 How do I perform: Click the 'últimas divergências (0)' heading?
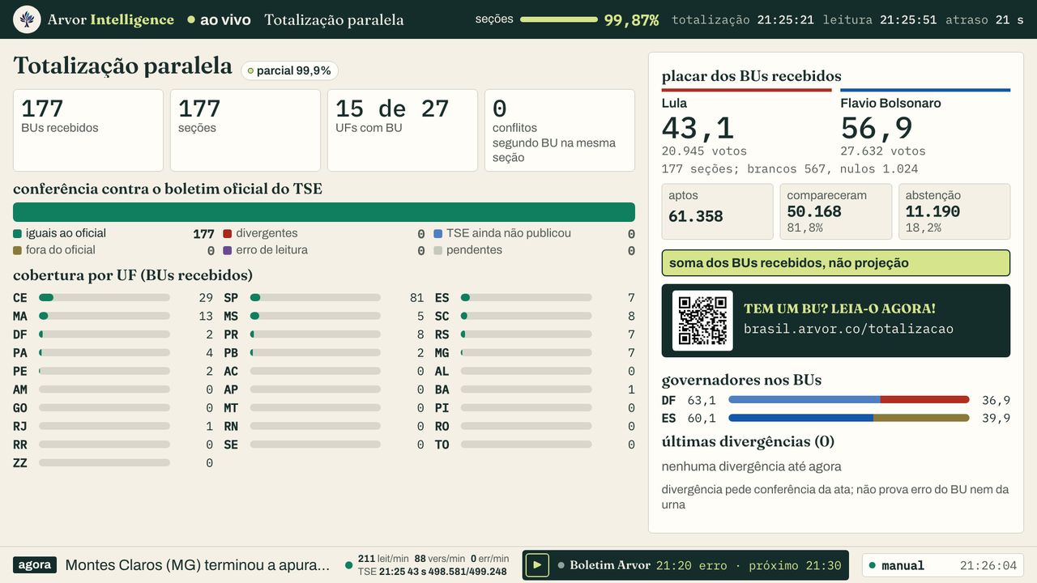[x=748, y=441]
